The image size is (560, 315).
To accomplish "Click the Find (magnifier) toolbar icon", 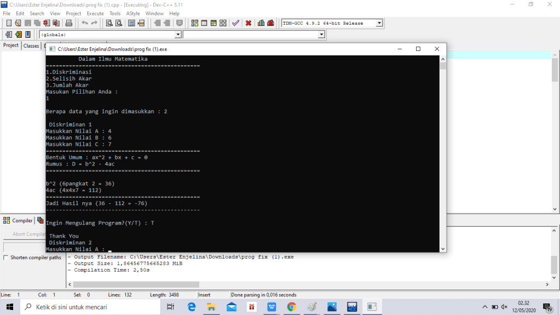I will coord(109,23).
